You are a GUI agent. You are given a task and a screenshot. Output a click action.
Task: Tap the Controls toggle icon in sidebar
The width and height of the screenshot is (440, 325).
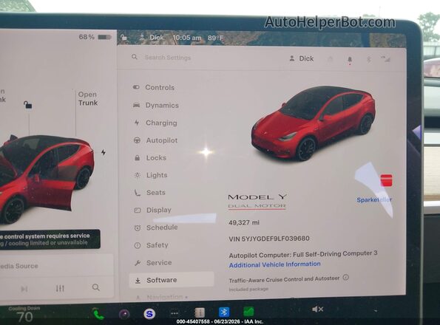click(136, 87)
